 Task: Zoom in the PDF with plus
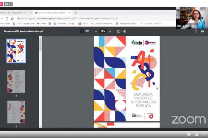click(x=110, y=31)
